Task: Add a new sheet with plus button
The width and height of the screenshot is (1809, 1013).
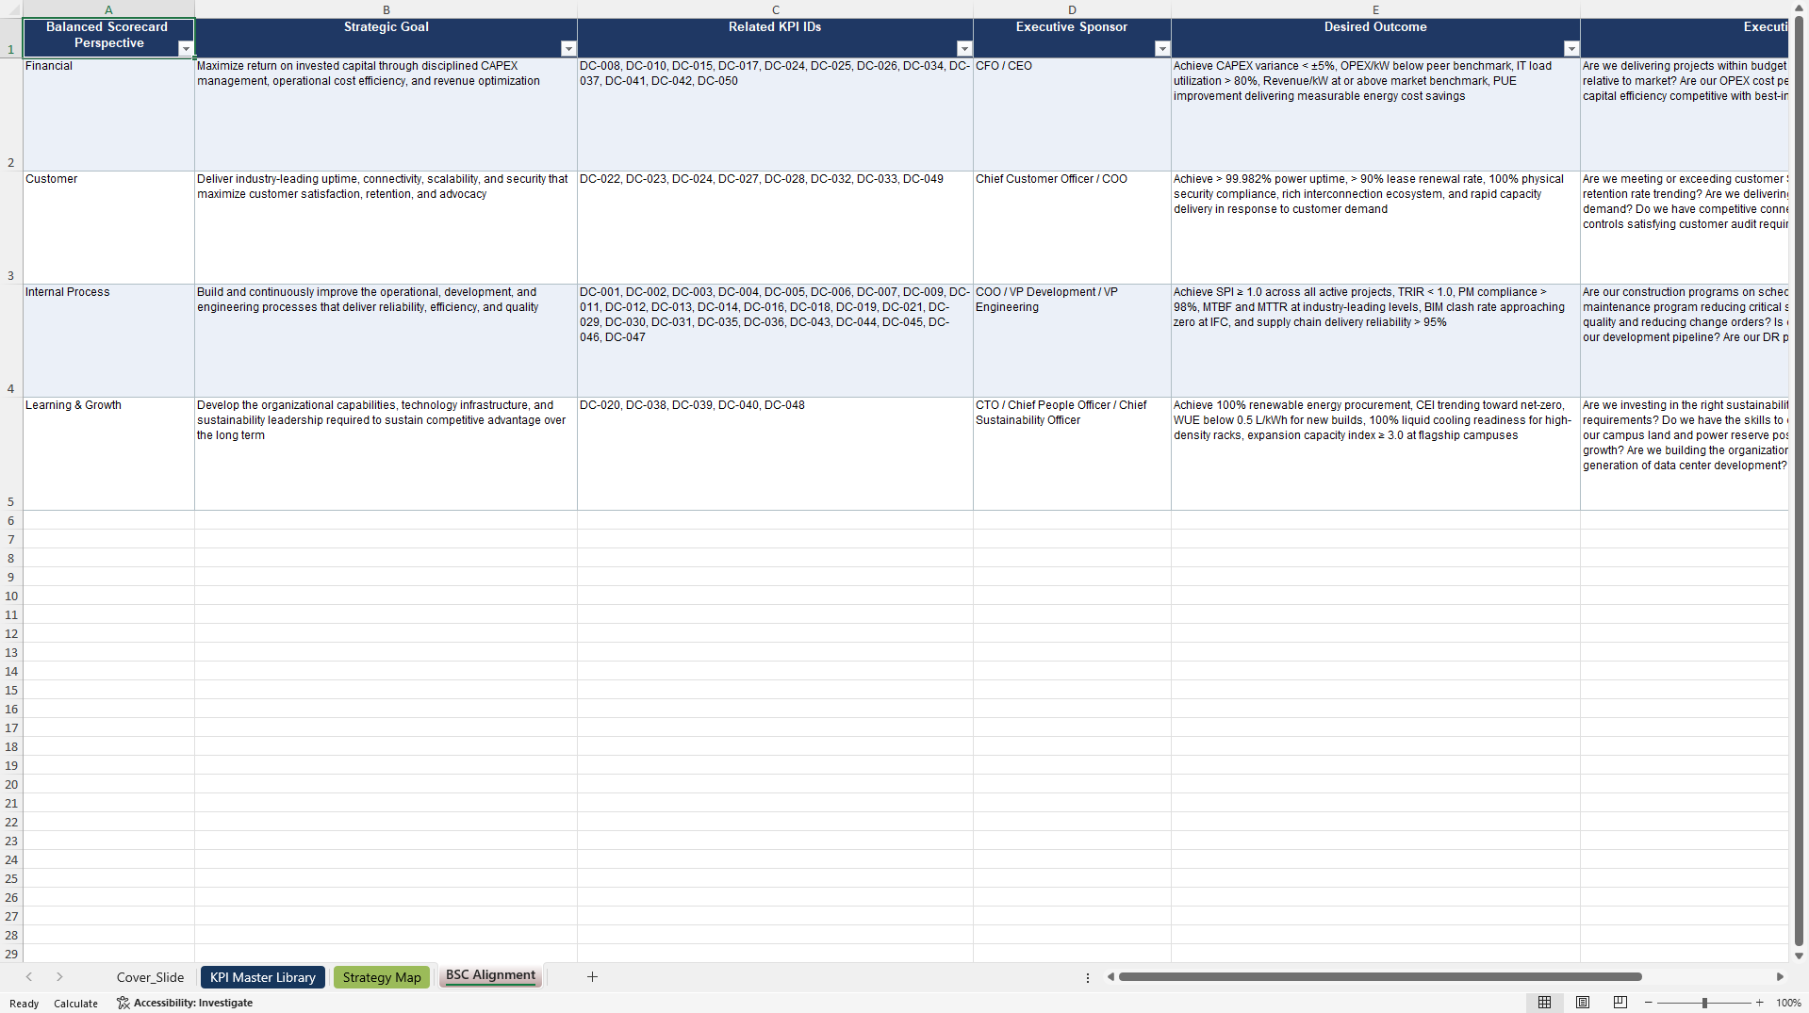Action: (592, 977)
